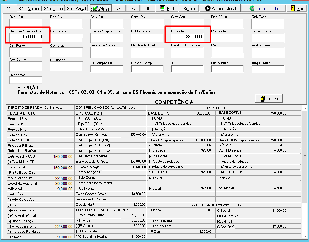The height and width of the screenshot is (242, 309).
Task: Select the (-)IR retido na fonte row
Action: pos(40,227)
